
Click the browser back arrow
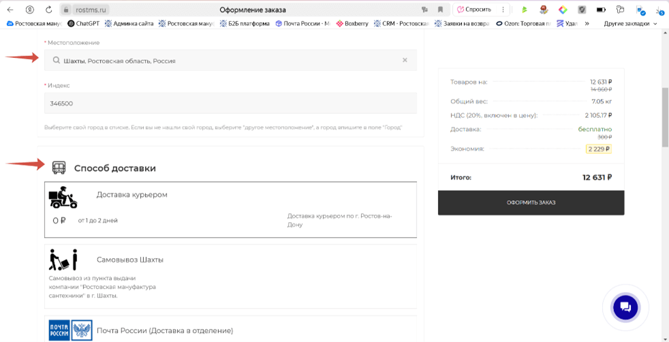click(10, 10)
